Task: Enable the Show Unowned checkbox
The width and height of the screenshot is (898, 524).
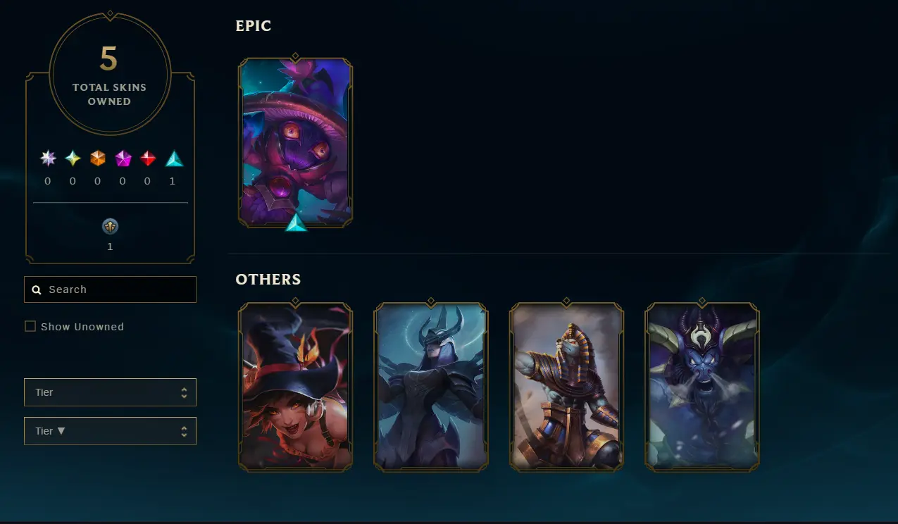Action: 30,326
